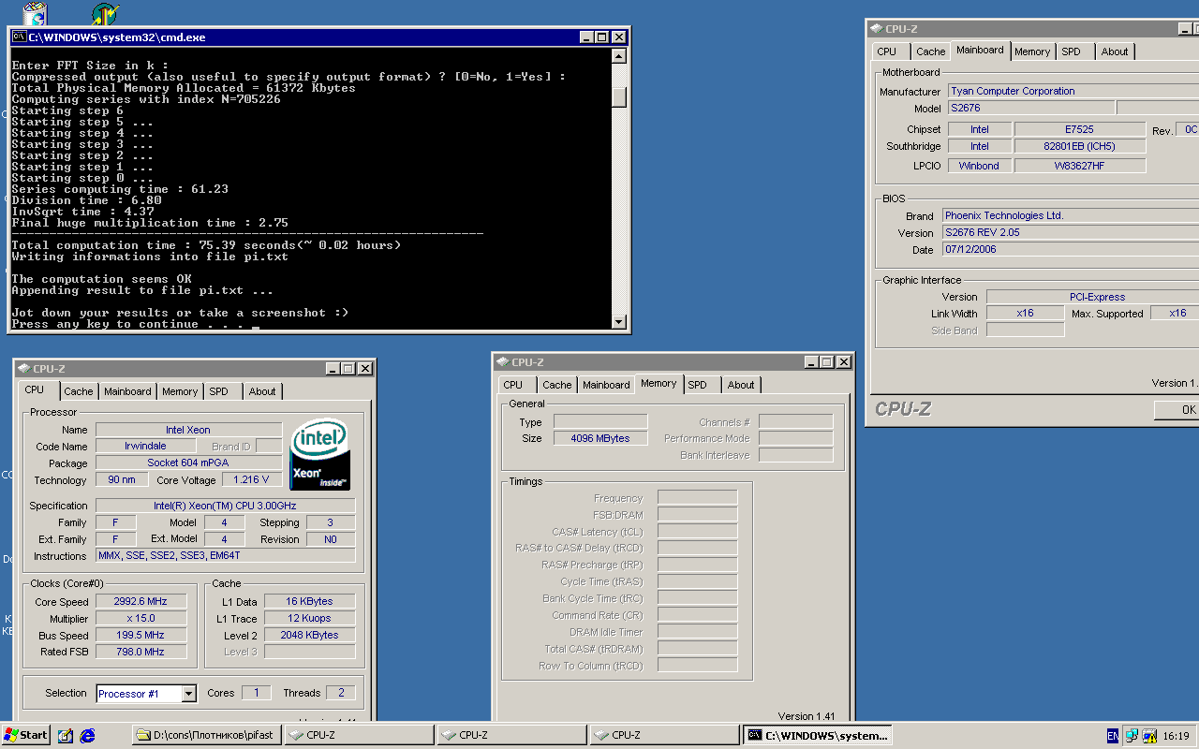Activate second CPU-Z taskbar button
The image size is (1199, 749).
512,735
